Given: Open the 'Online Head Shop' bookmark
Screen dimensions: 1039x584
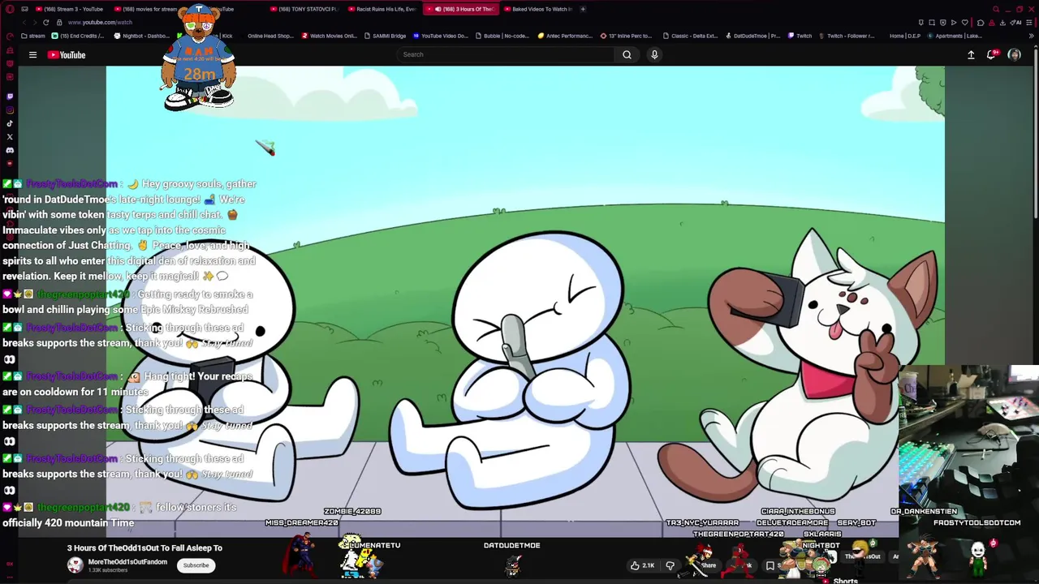Looking at the screenshot, I should coord(270,36).
